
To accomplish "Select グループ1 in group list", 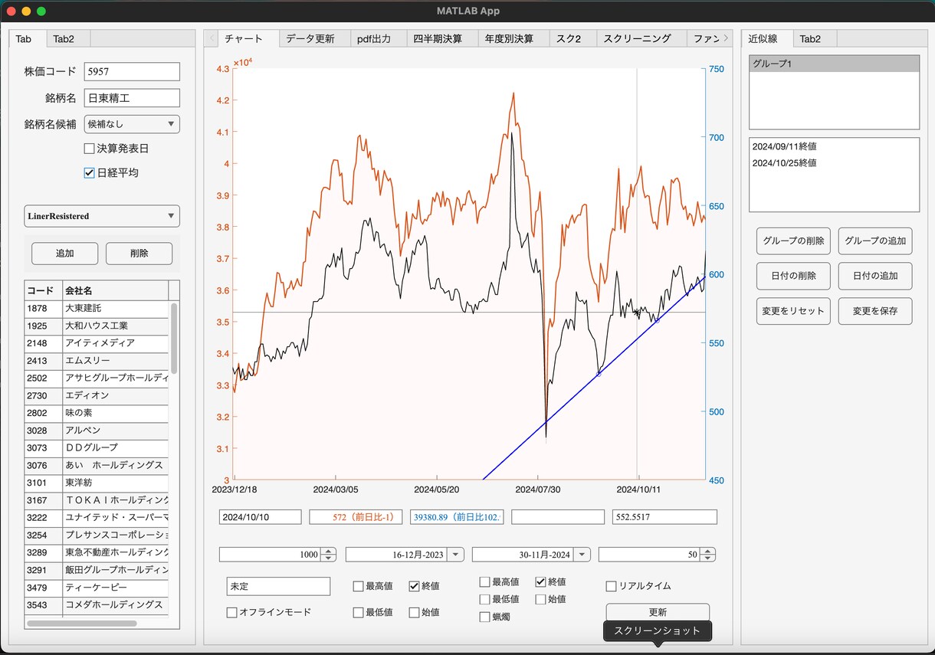I will pos(834,64).
